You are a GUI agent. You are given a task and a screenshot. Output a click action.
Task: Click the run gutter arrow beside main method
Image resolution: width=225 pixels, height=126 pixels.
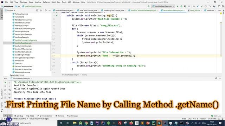coord(57,15)
